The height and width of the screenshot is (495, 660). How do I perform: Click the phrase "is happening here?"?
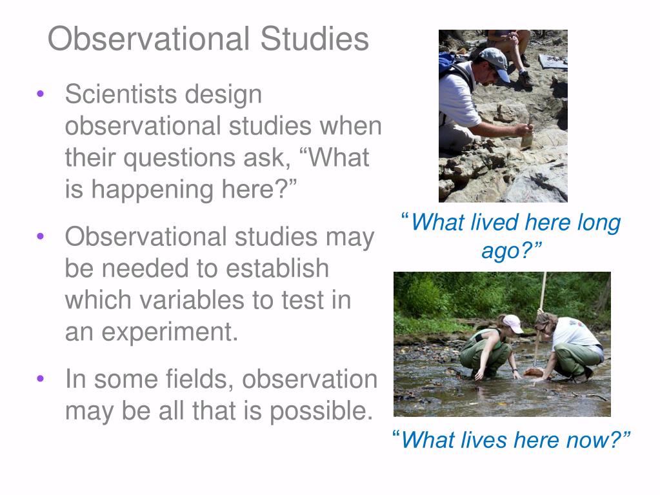coord(181,189)
